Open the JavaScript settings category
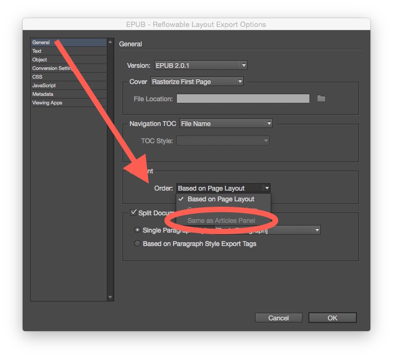393x358 pixels. (x=68, y=86)
